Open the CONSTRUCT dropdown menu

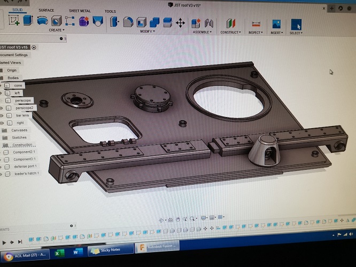230,32
